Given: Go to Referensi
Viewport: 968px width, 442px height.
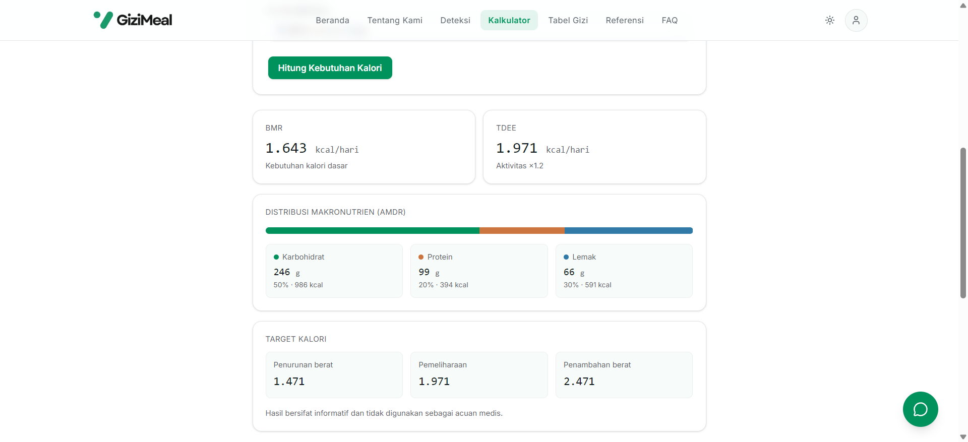Looking at the screenshot, I should tap(625, 20).
